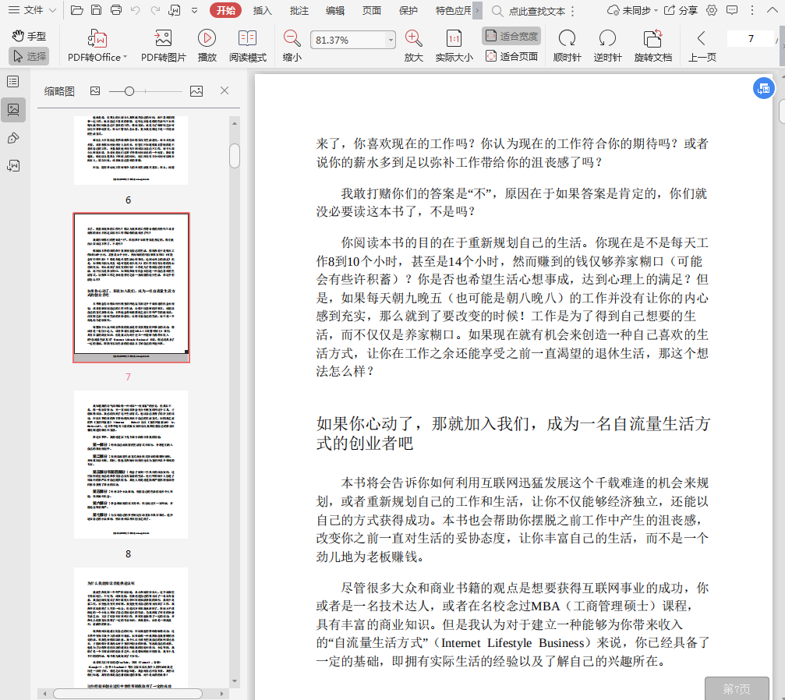Open the 文件 menu
The image size is (785, 700).
click(32, 10)
